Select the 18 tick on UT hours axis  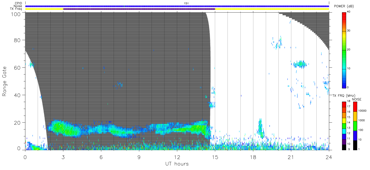[253, 157]
